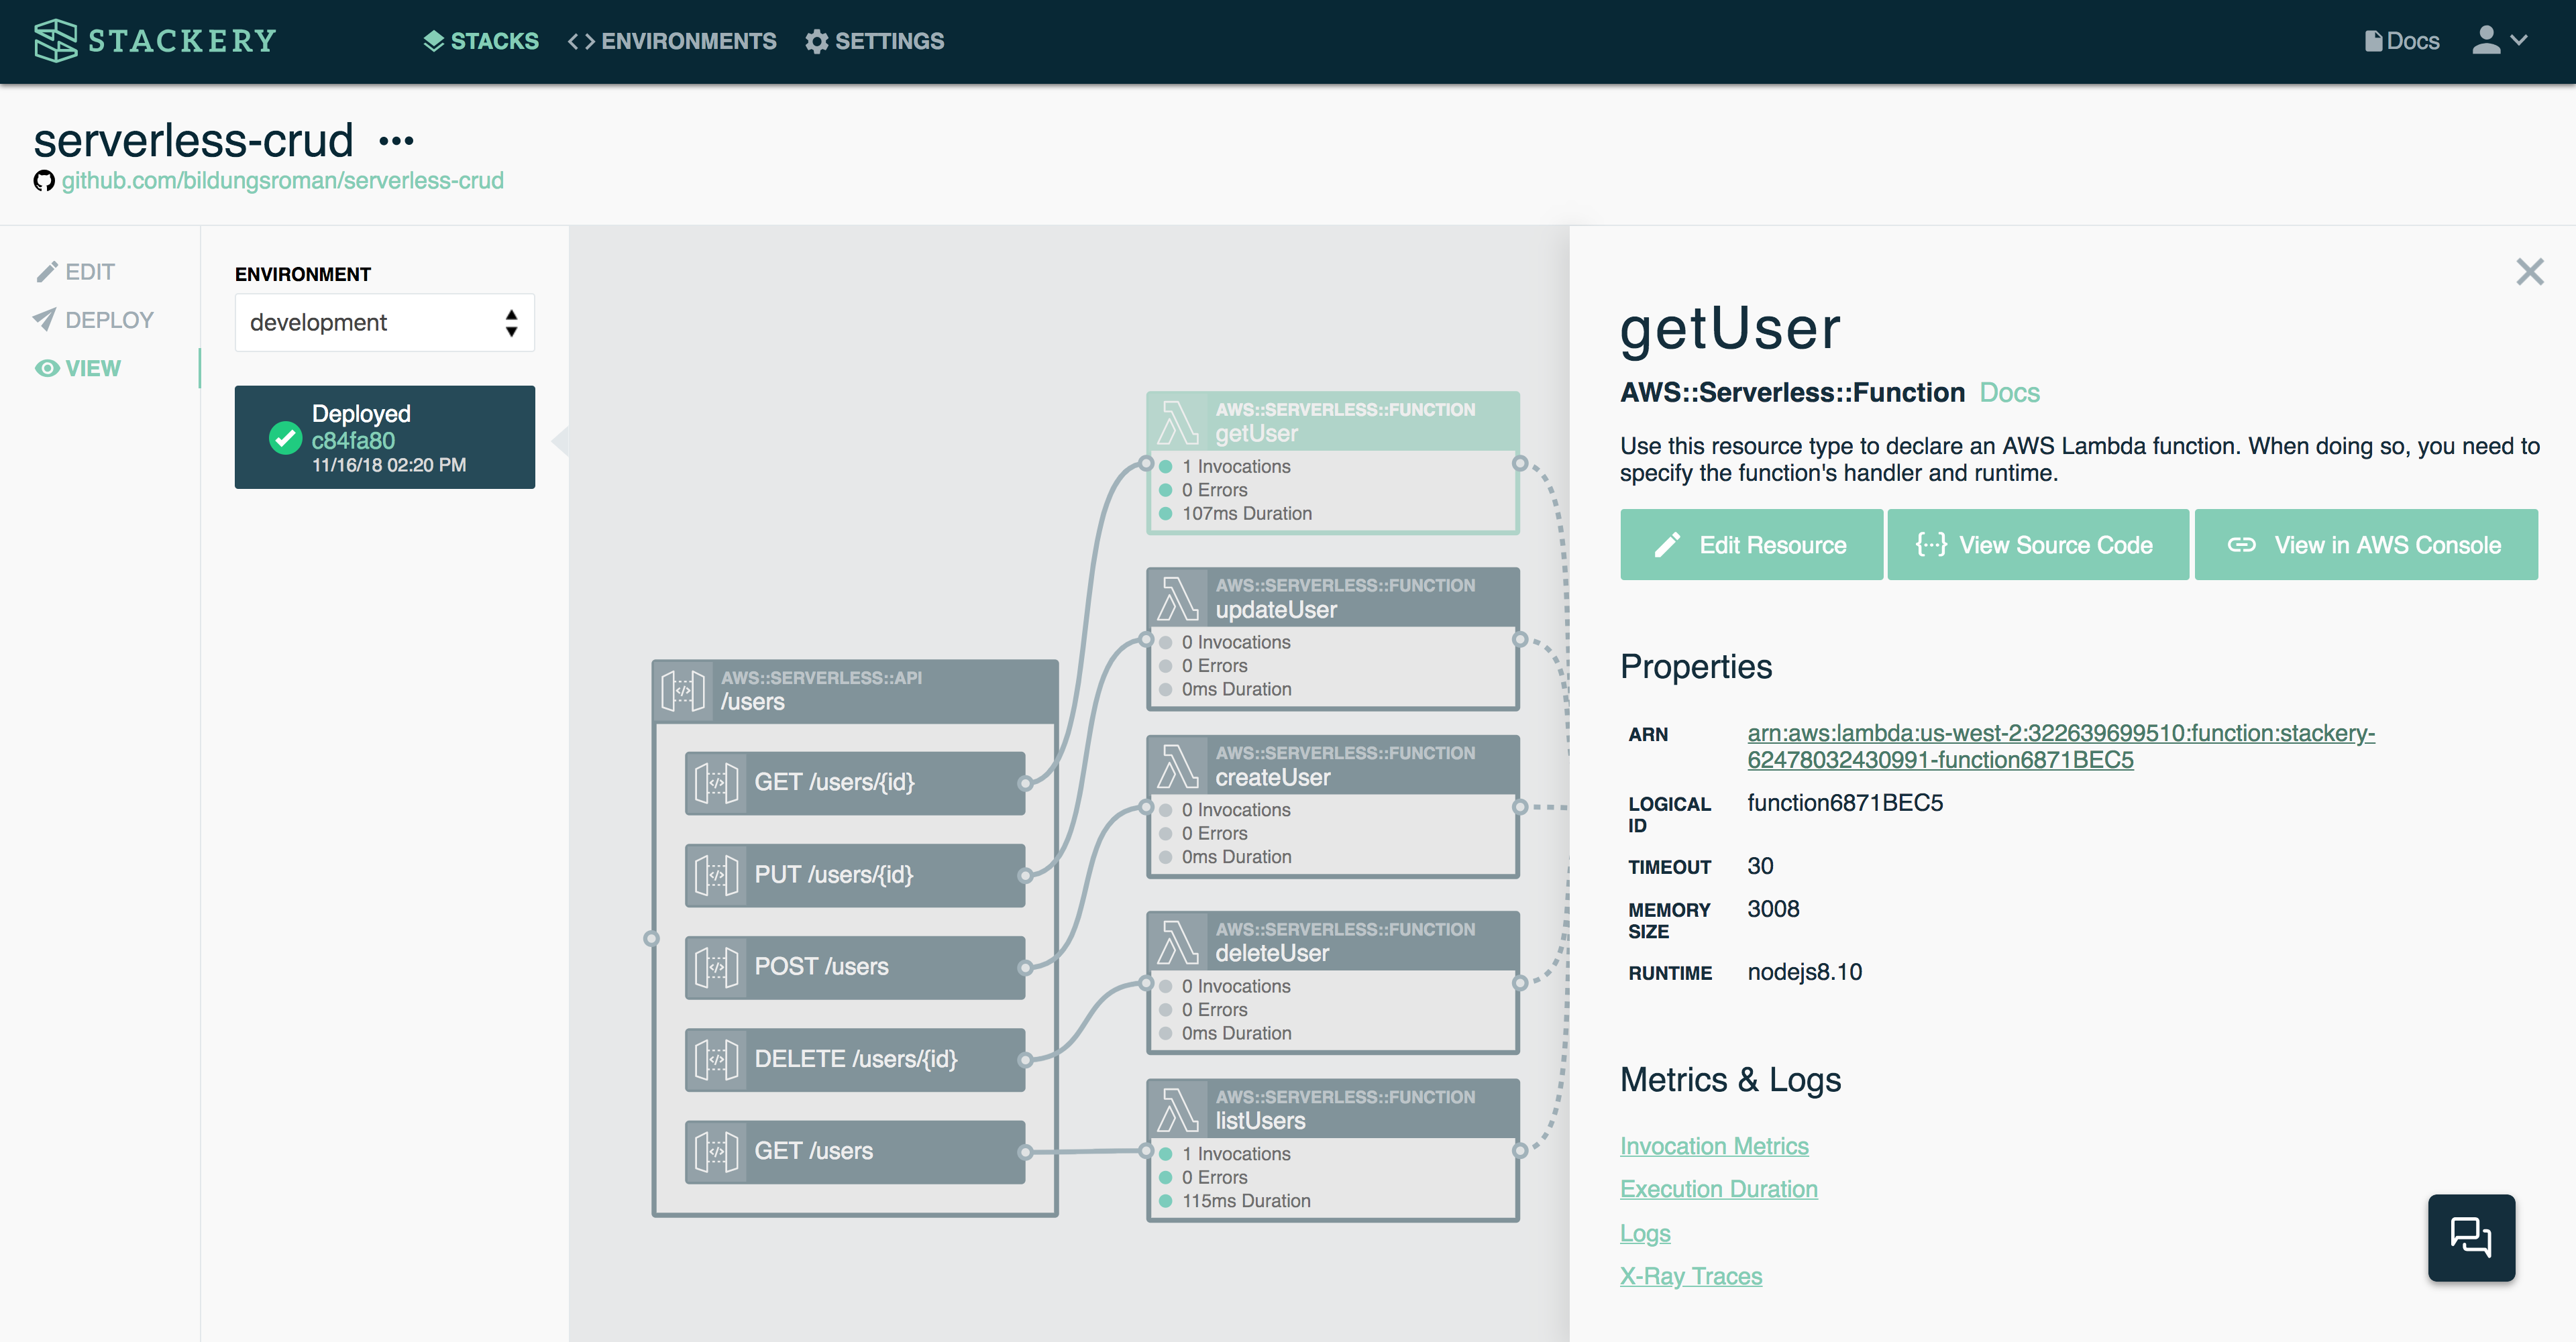Select the listUsers function lambda icon
The width and height of the screenshot is (2576, 1342).
pyautogui.click(x=1177, y=1110)
